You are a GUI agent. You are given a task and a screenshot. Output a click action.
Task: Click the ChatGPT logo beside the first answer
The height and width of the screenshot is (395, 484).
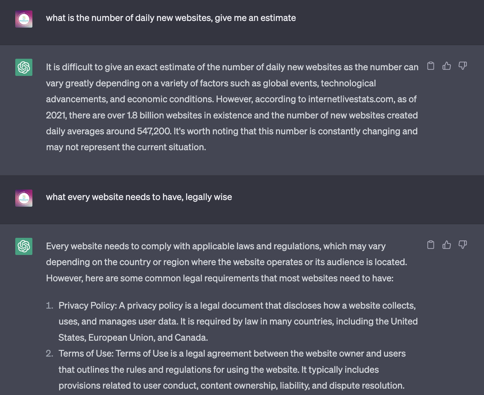coord(24,67)
